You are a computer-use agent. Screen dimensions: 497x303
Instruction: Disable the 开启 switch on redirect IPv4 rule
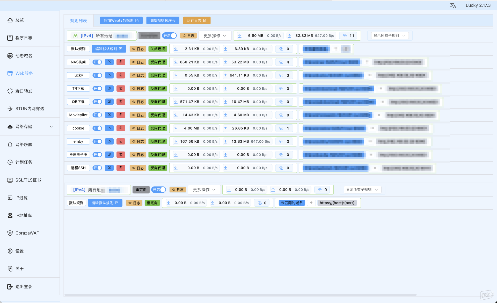tap(159, 190)
